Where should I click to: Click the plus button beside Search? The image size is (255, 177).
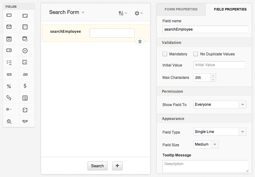[117, 166]
